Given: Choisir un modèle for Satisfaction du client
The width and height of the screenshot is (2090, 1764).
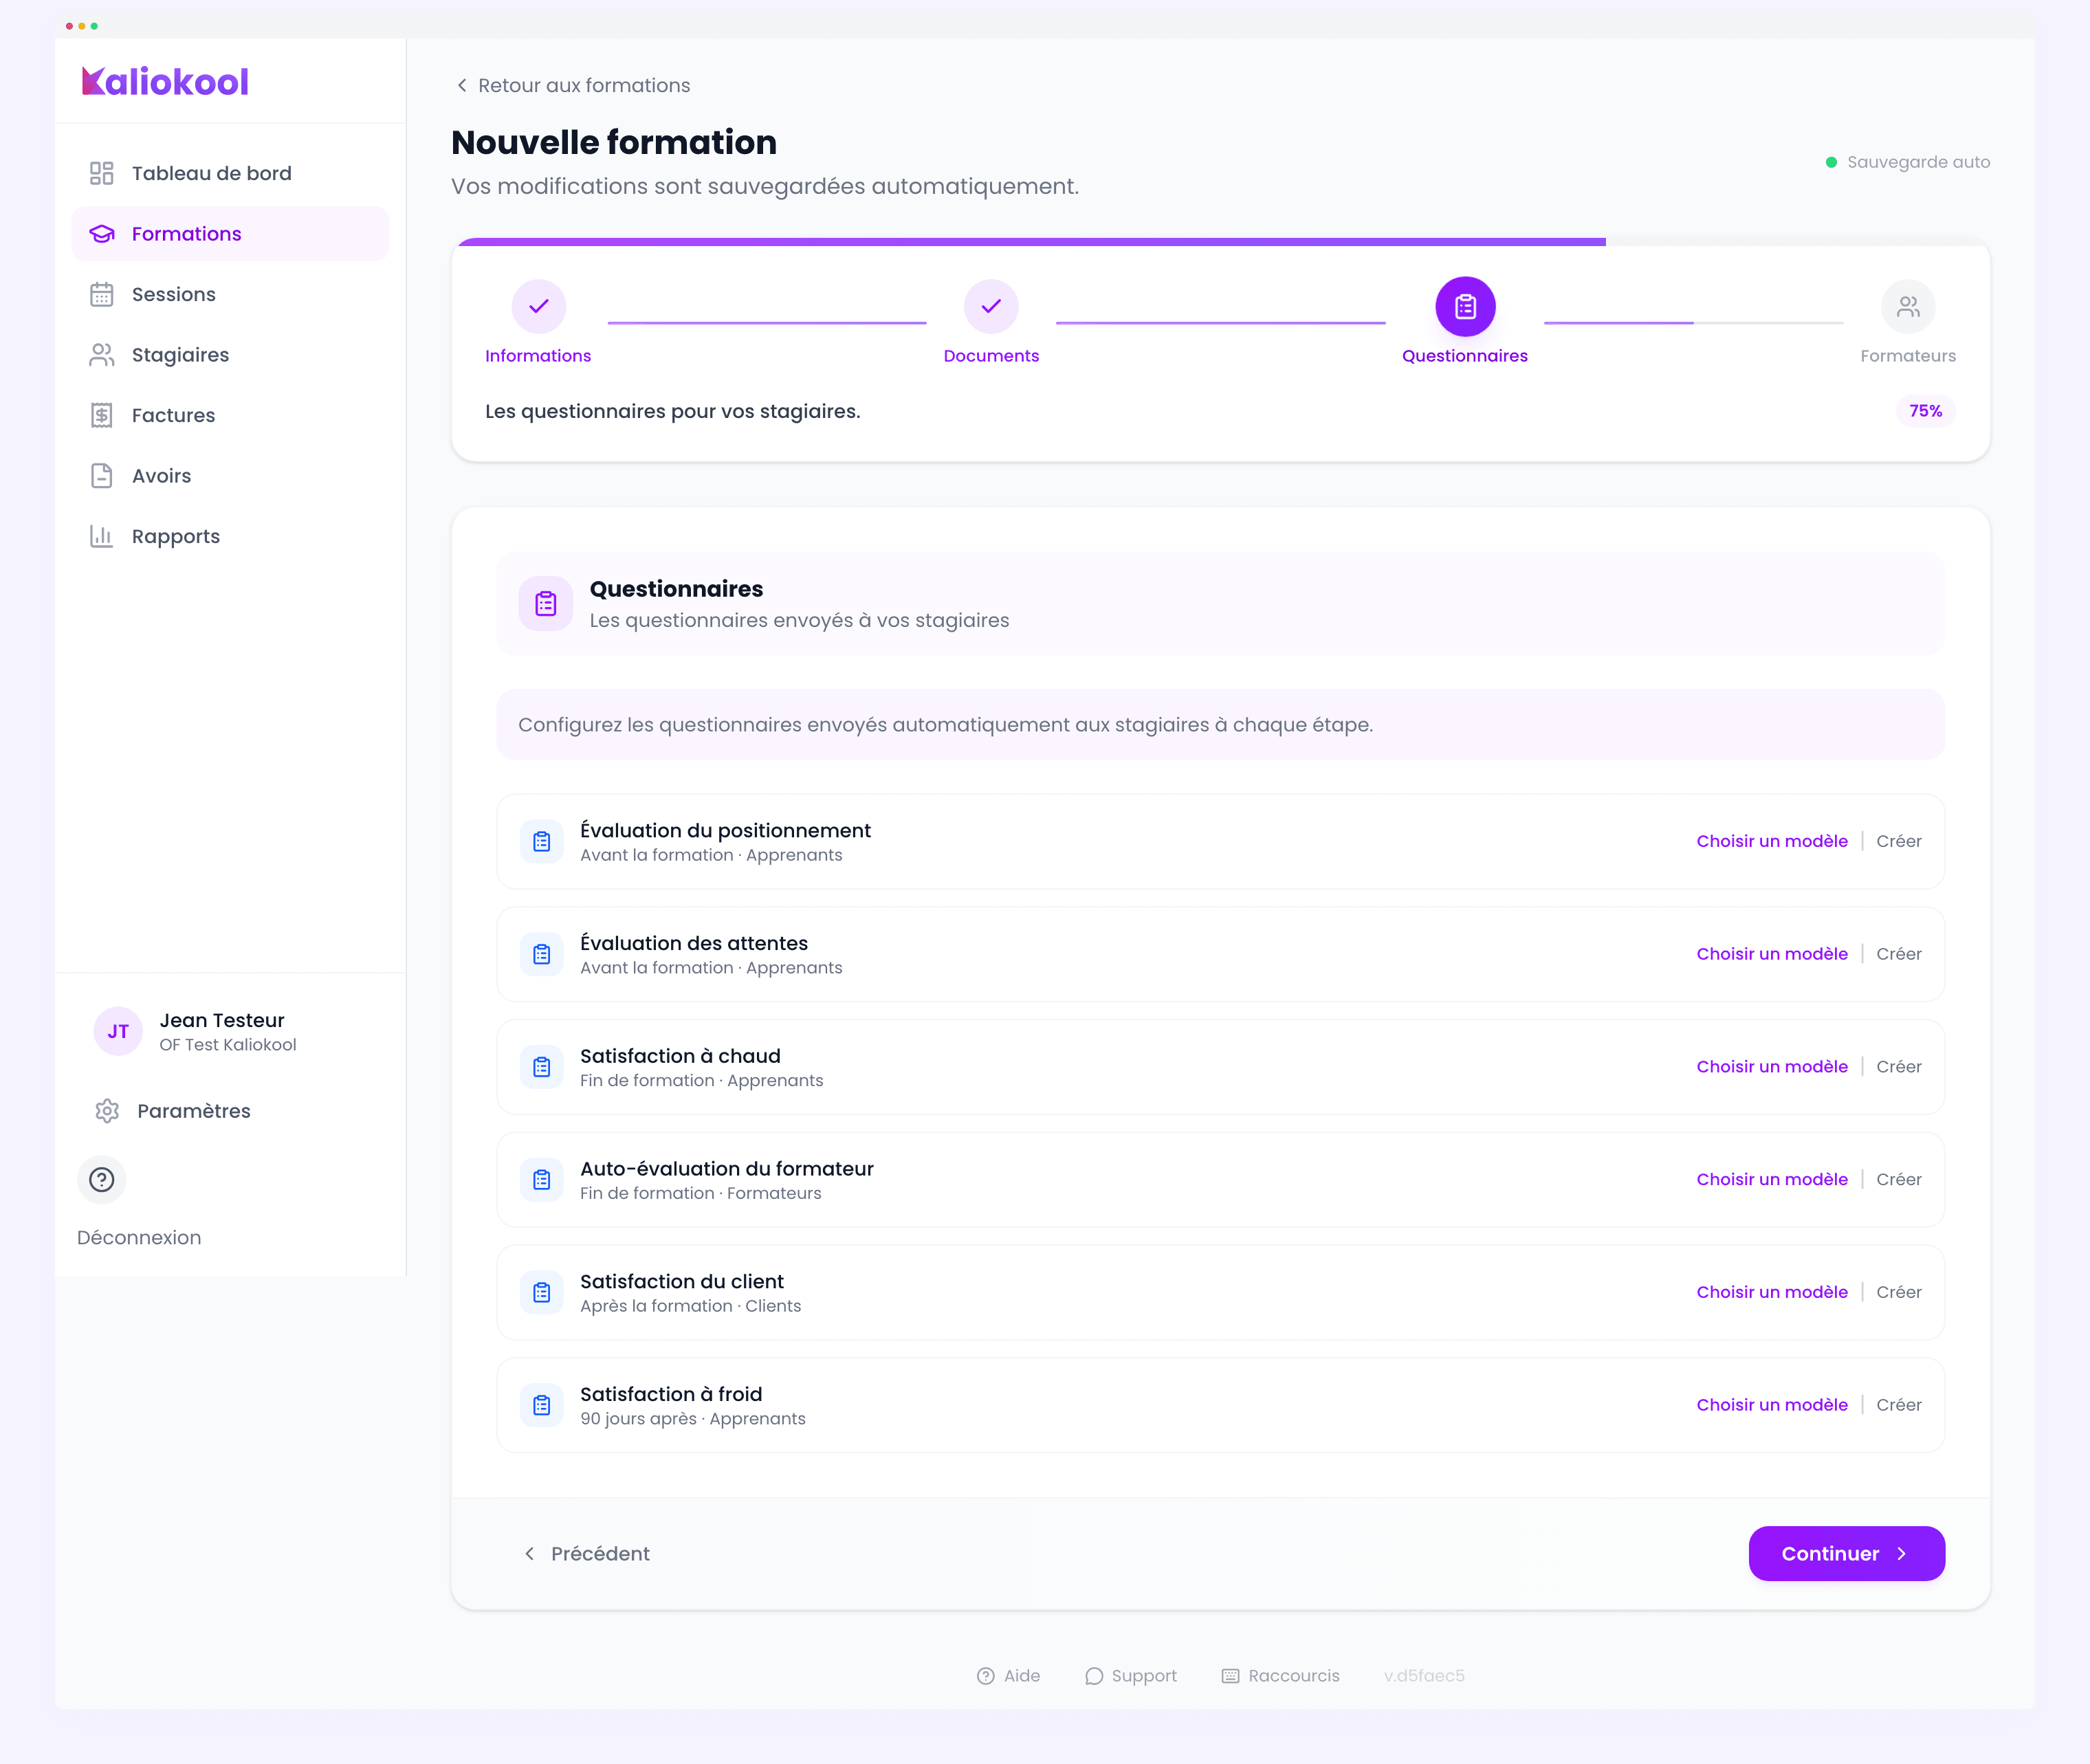Looking at the screenshot, I should (x=1771, y=1292).
